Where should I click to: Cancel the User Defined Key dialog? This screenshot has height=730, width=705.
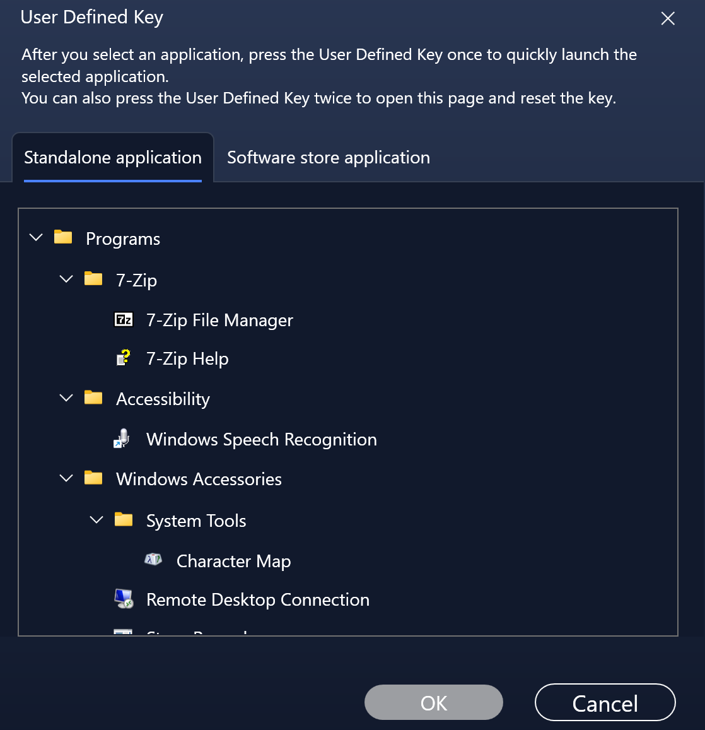[x=605, y=702]
